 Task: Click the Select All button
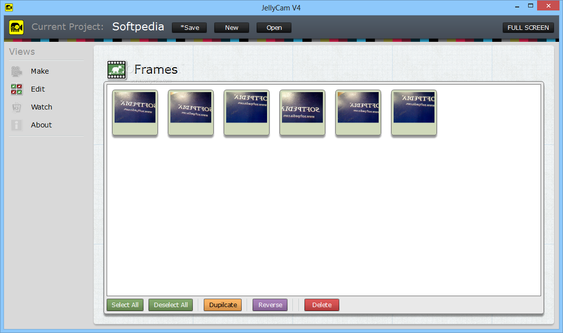coord(125,305)
